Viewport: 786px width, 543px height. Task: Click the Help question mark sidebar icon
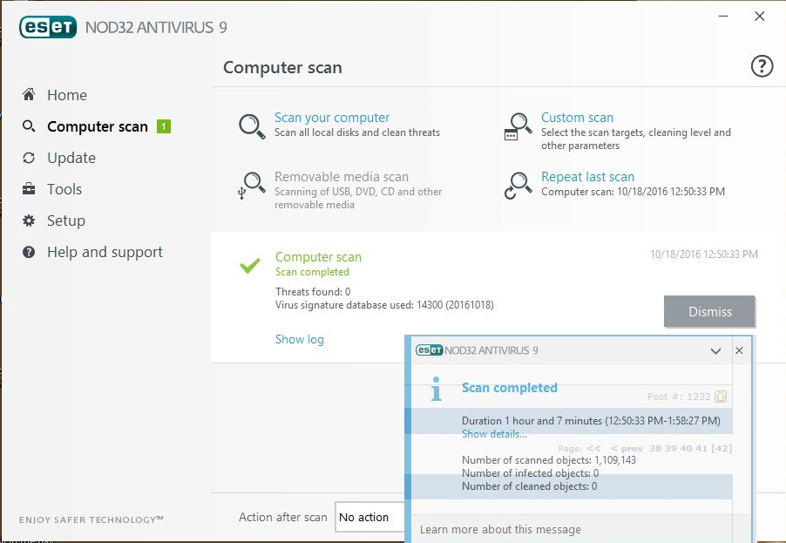(29, 252)
